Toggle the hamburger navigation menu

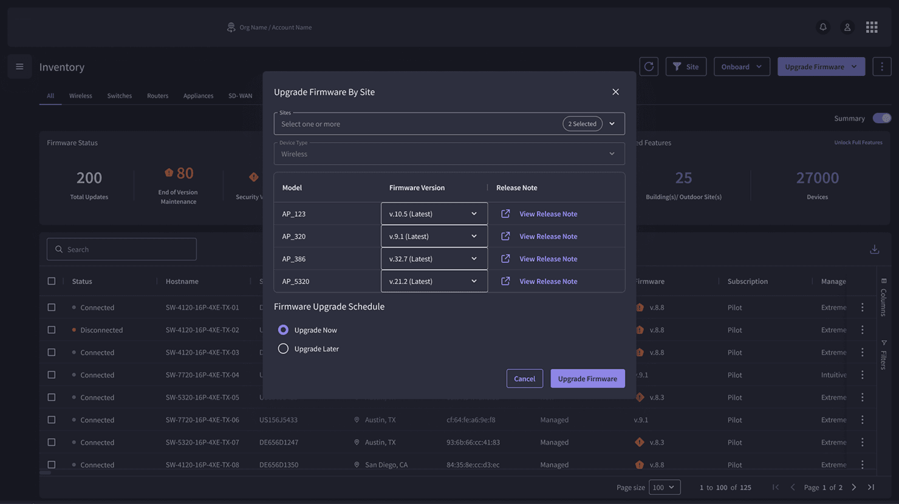(19, 67)
